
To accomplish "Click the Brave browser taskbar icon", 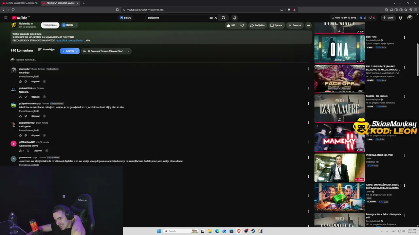I will coord(239,231).
